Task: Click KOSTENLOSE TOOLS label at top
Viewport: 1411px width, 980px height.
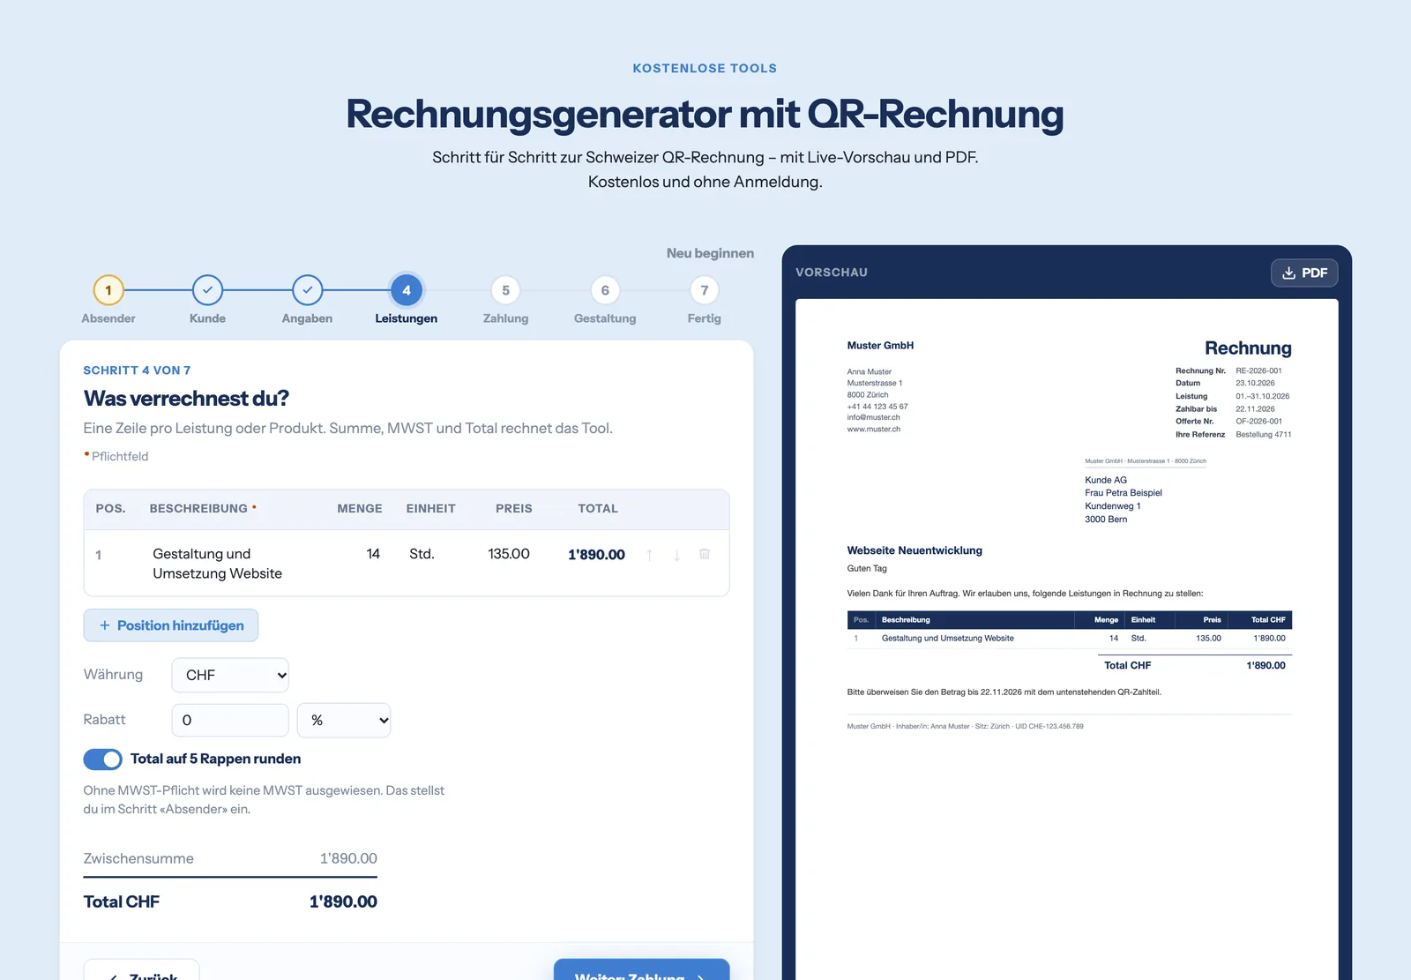Action: [x=705, y=68]
